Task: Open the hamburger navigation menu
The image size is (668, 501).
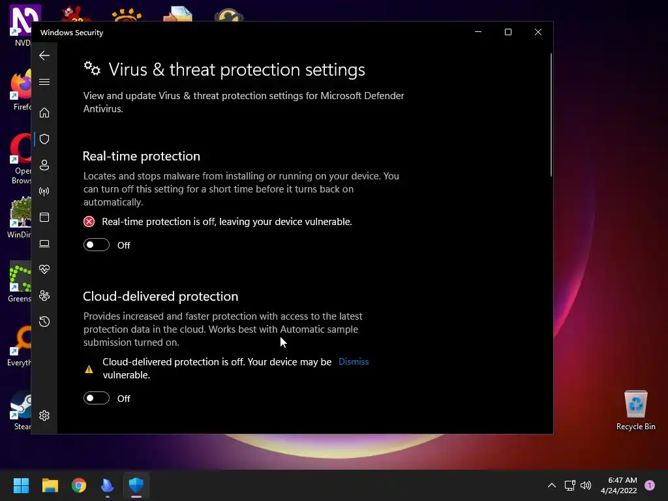Action: click(44, 82)
